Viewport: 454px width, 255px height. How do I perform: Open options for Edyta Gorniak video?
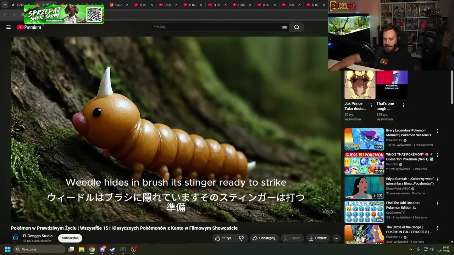tap(437, 180)
